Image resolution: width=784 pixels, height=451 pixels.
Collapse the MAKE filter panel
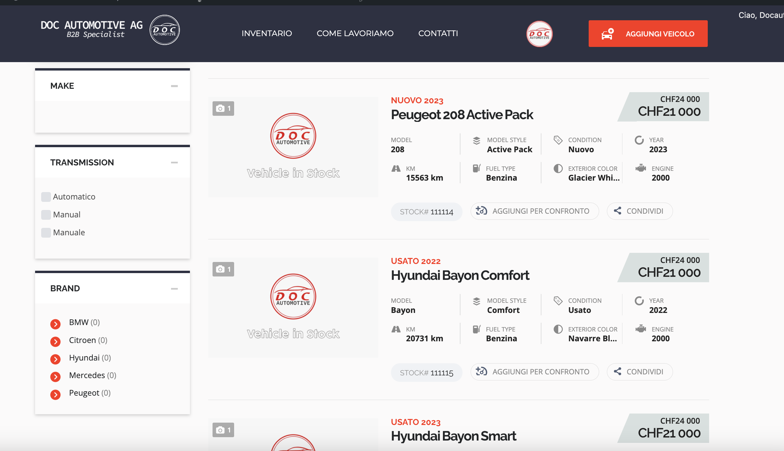click(x=174, y=86)
